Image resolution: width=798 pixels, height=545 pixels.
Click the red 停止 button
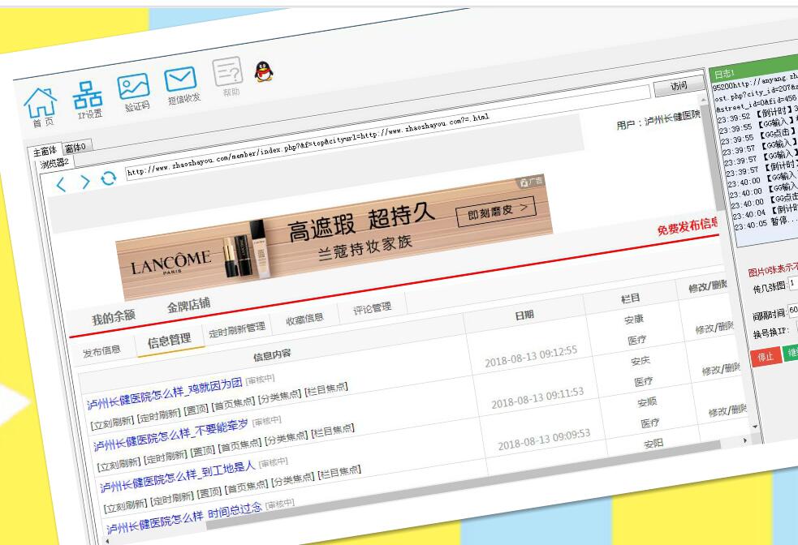pyautogui.click(x=766, y=356)
